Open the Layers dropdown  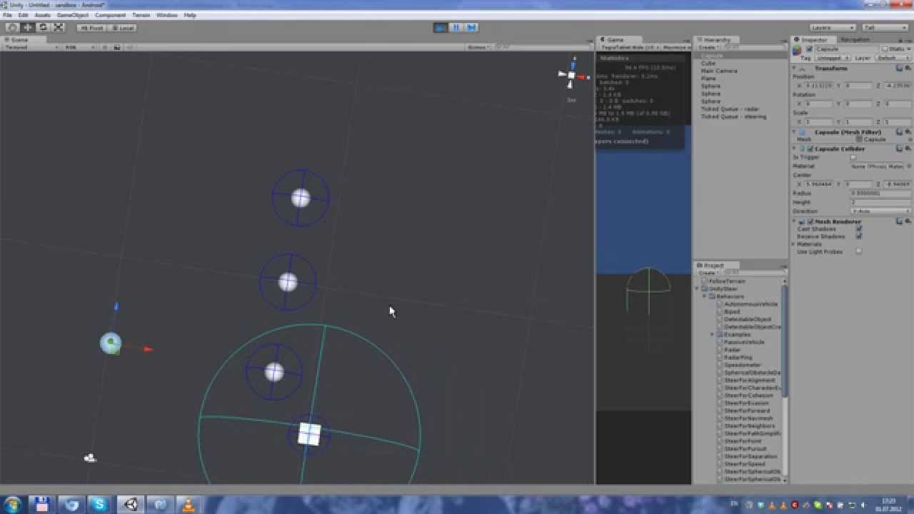(832, 28)
